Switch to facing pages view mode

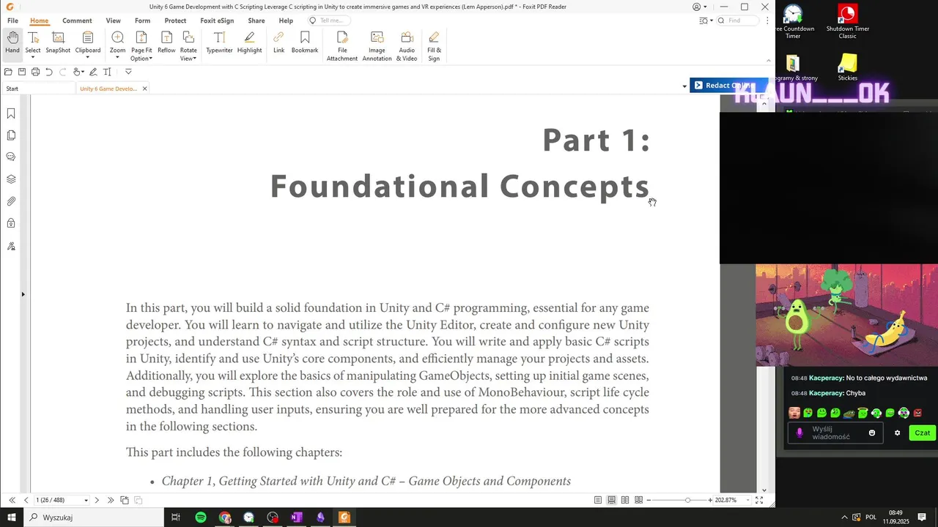click(x=625, y=500)
